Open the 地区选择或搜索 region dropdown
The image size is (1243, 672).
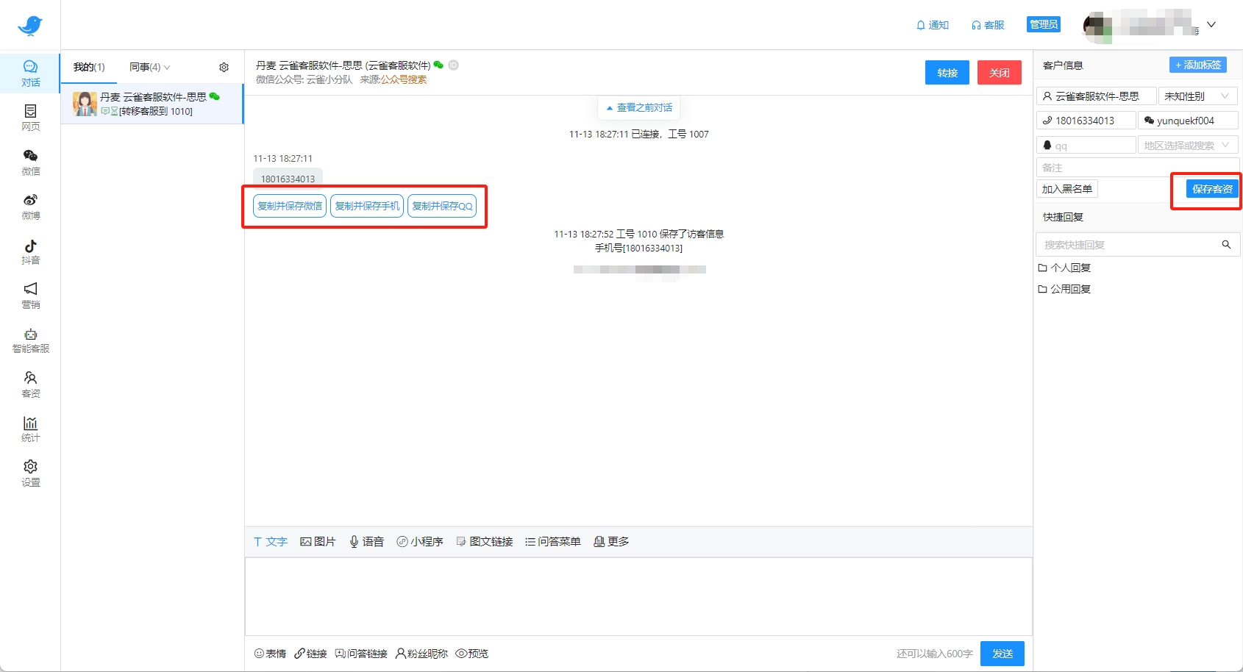pos(1187,146)
